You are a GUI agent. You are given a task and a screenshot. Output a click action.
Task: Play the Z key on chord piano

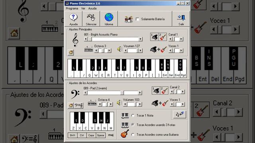point(73,128)
